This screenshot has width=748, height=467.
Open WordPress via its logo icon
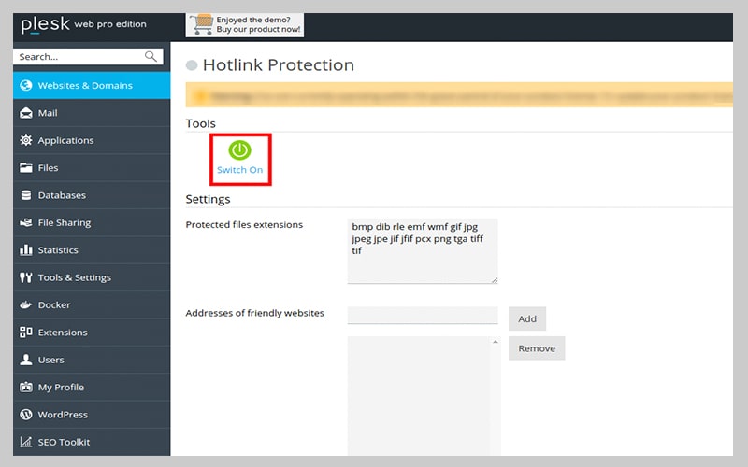26,415
